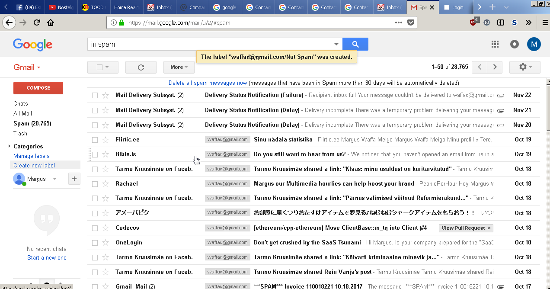Select Nov 22 Mail Delivery message checkbox

(95, 95)
